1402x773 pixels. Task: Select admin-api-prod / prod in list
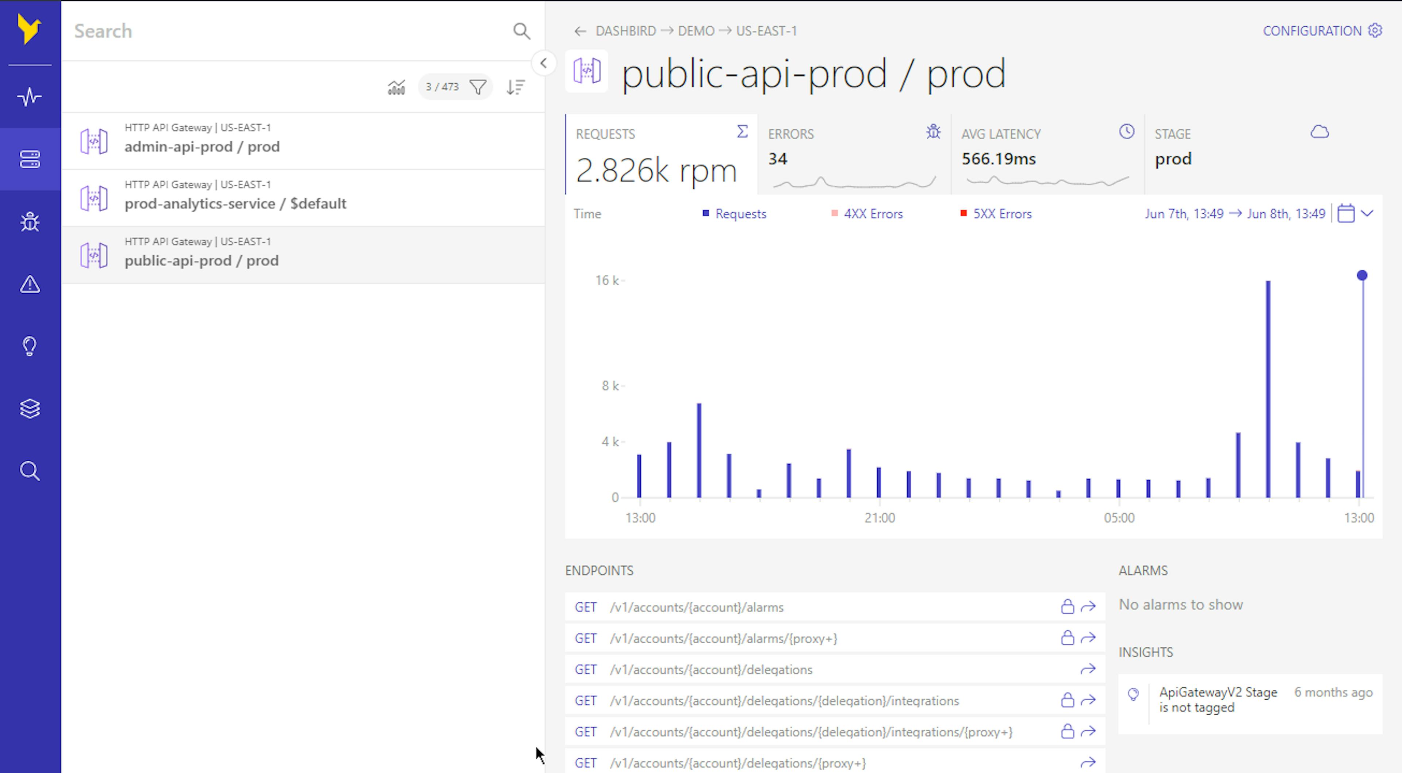(303, 141)
